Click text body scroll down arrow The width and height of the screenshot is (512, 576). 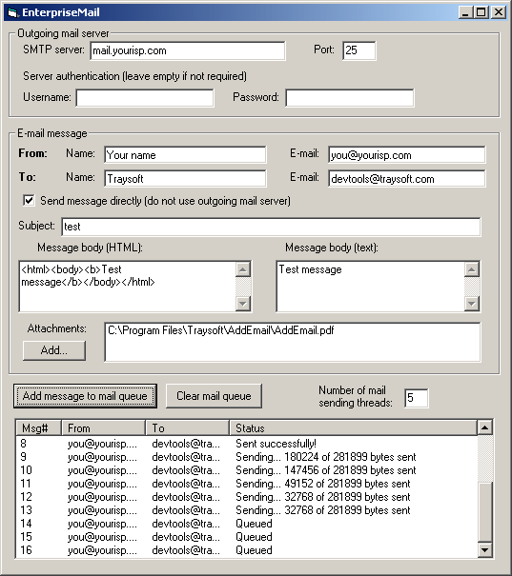(x=472, y=304)
